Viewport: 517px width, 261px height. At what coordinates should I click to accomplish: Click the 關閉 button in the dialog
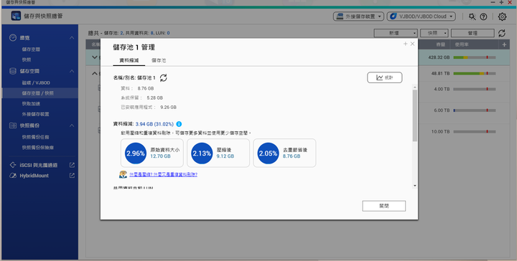point(383,206)
